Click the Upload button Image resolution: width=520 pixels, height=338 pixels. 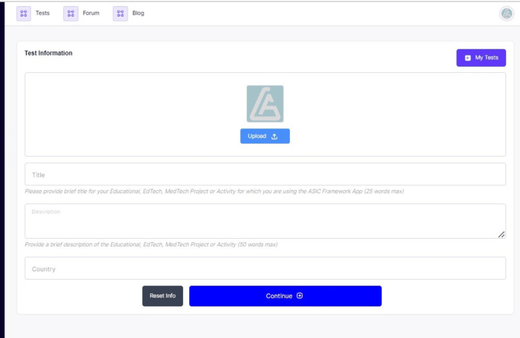click(265, 136)
